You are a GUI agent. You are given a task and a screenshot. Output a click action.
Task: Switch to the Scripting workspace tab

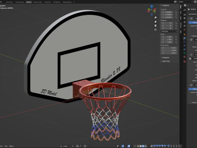pyautogui.click(x=48, y=2)
